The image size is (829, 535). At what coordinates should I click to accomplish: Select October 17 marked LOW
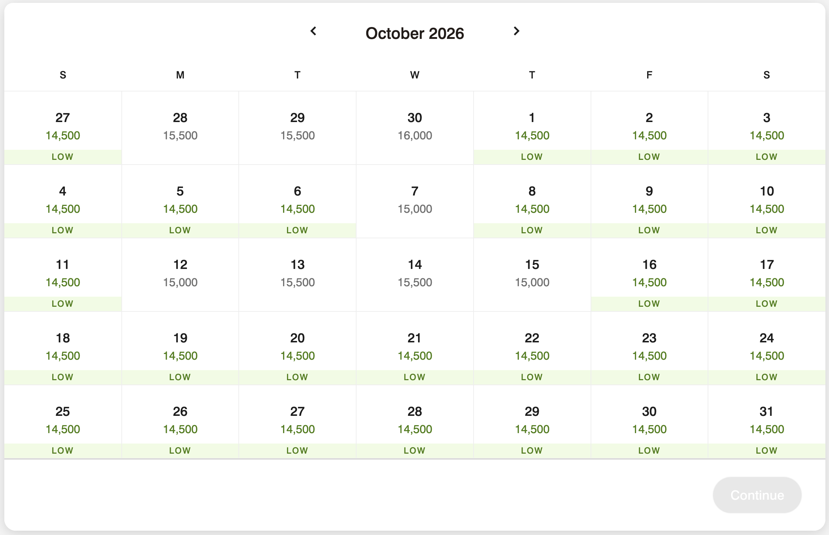(x=766, y=274)
